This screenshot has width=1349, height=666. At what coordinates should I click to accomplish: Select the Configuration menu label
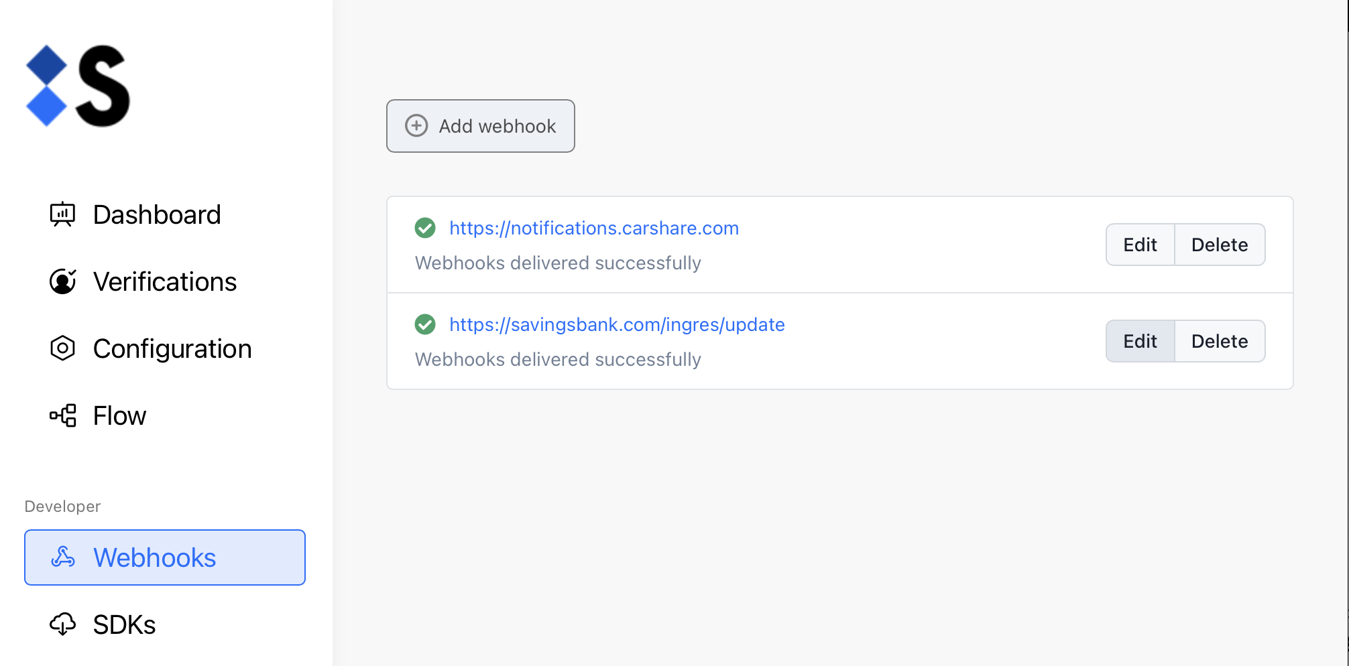172,348
